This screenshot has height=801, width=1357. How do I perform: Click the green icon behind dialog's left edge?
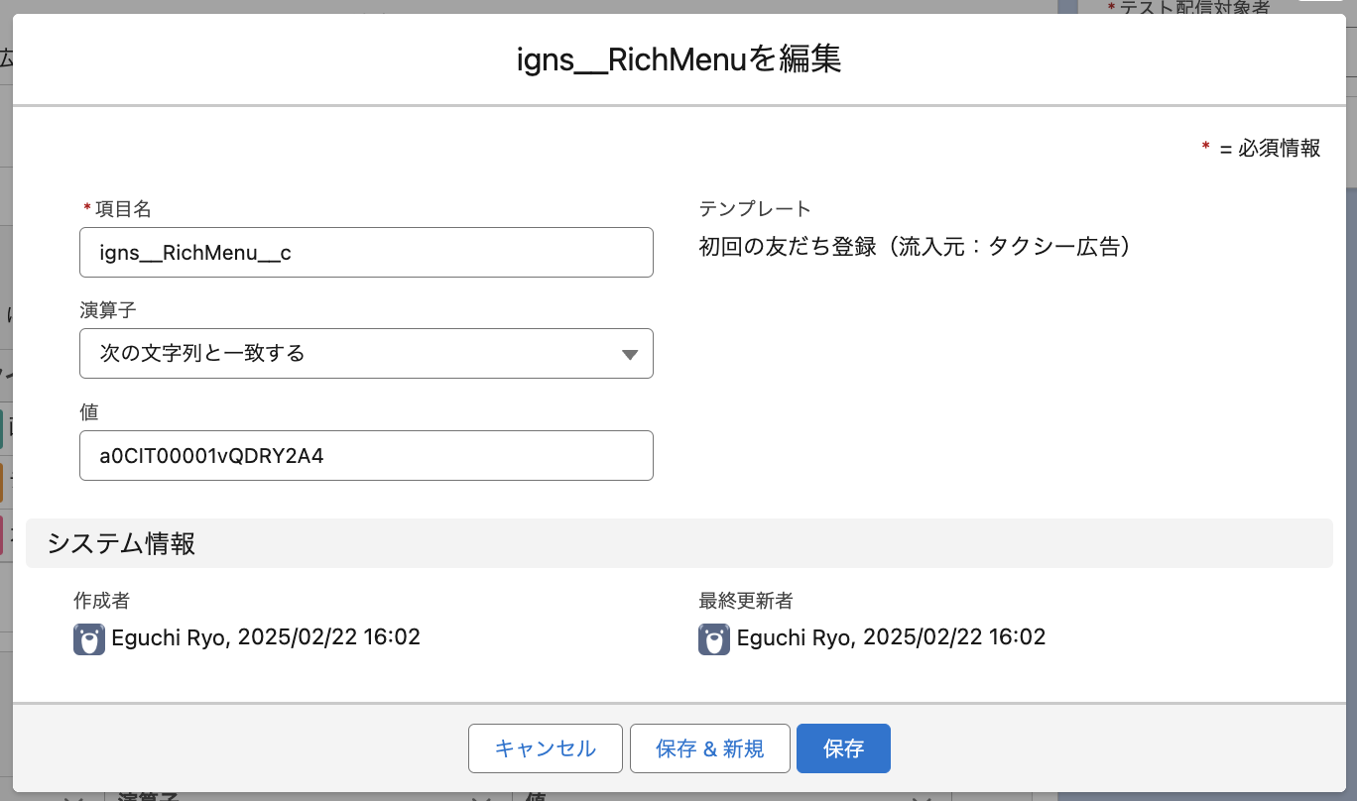coord(4,428)
